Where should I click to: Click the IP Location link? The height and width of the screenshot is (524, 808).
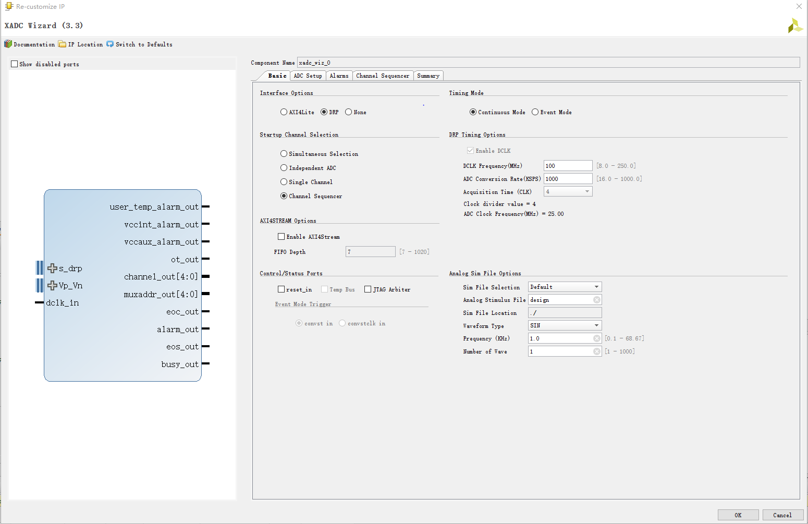point(85,45)
